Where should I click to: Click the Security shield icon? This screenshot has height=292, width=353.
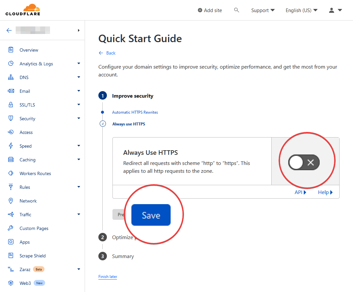(10, 118)
